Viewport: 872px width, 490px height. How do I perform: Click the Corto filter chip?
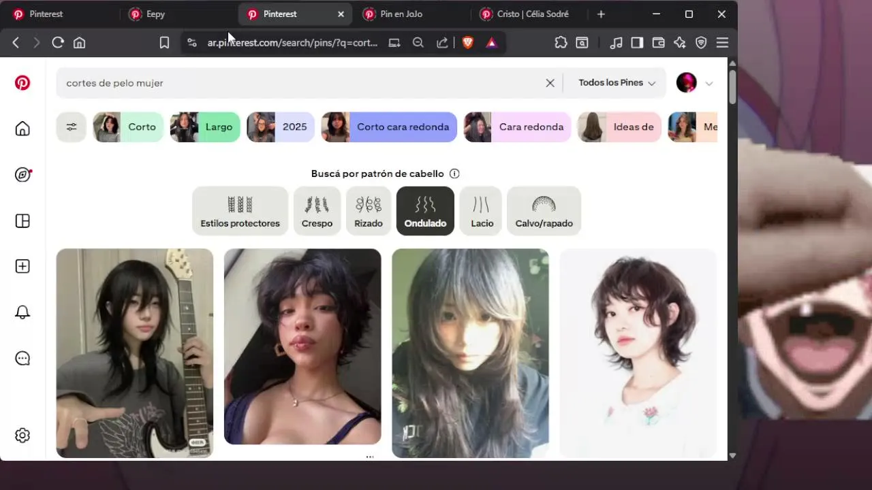pyautogui.click(x=128, y=127)
